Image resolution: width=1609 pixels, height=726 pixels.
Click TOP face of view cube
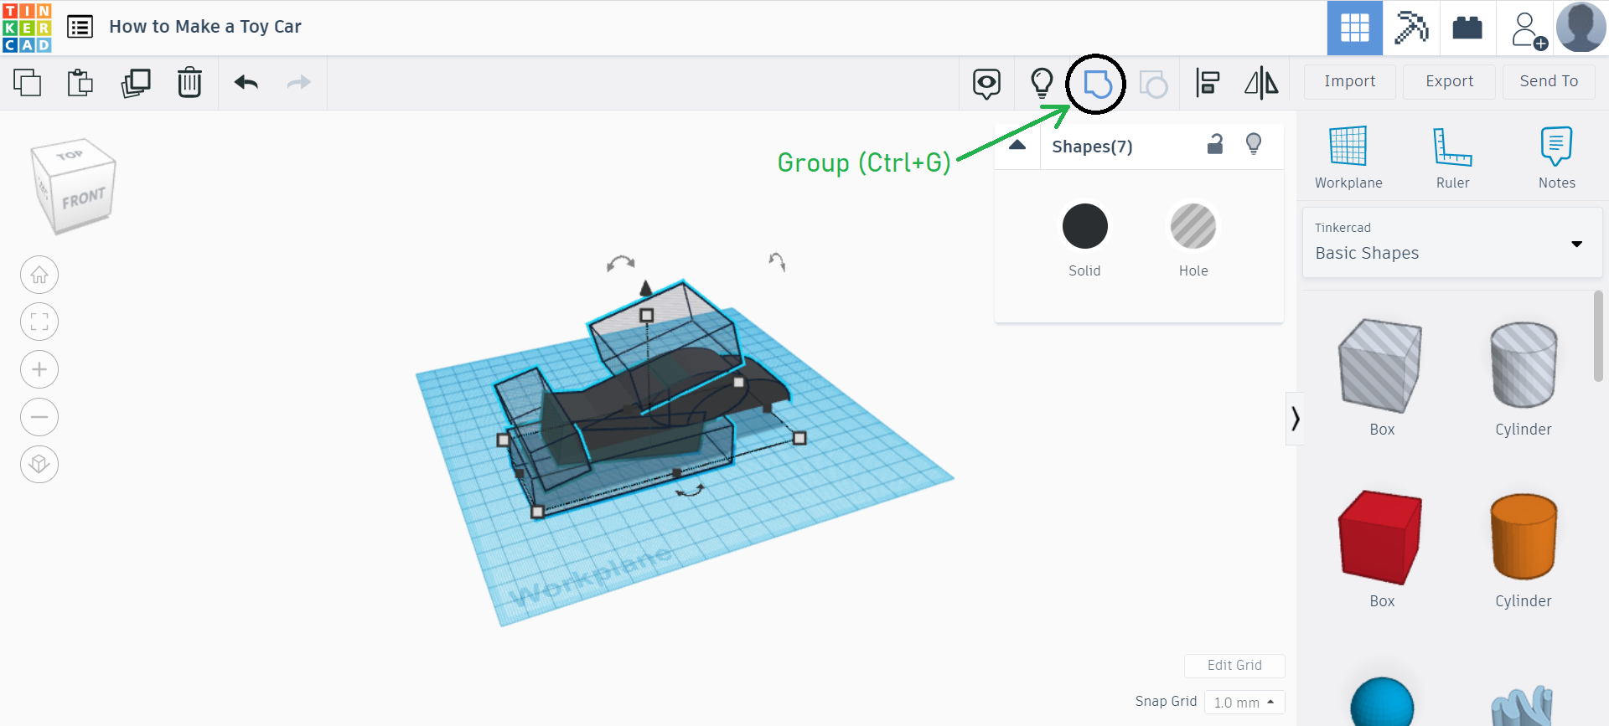pyautogui.click(x=71, y=156)
